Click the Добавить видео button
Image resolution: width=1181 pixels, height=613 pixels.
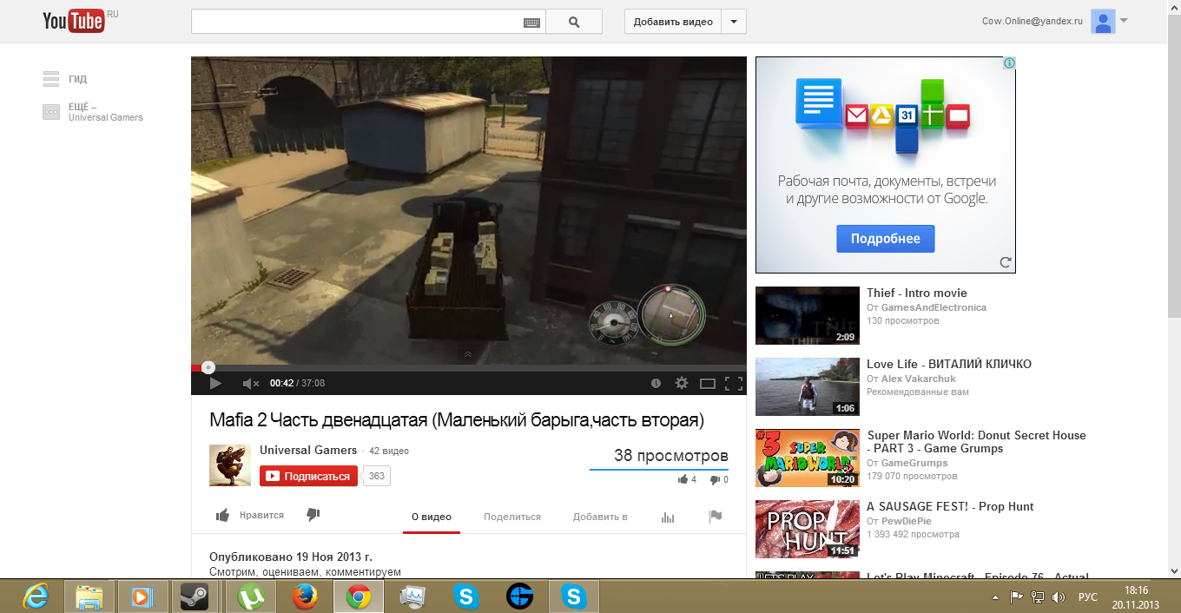click(674, 22)
